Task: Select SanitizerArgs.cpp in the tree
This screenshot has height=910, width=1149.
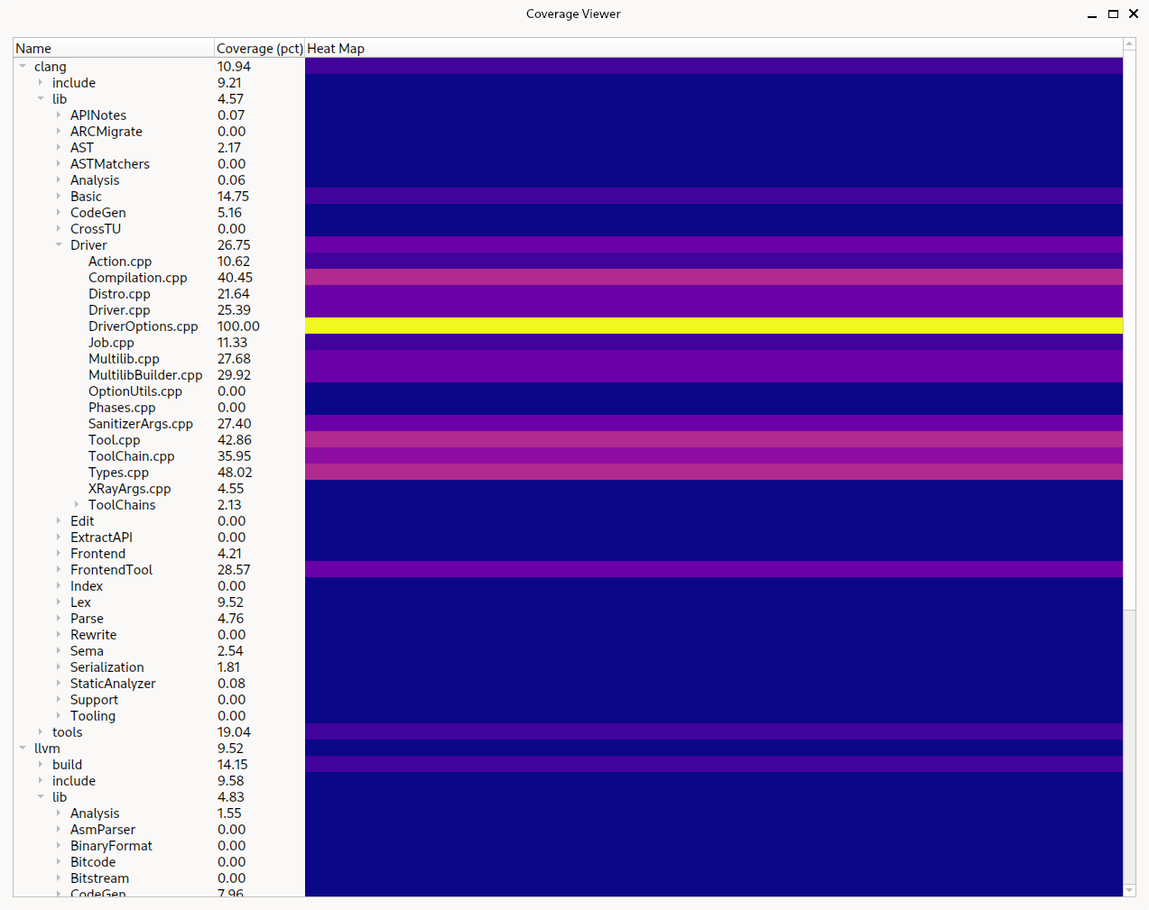Action: click(x=141, y=423)
